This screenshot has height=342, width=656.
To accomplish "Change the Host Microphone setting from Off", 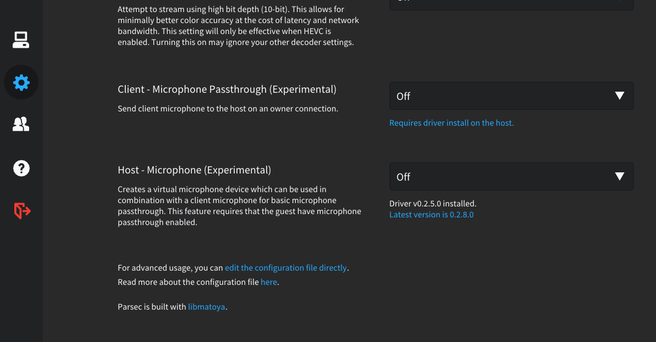I will 511,176.
